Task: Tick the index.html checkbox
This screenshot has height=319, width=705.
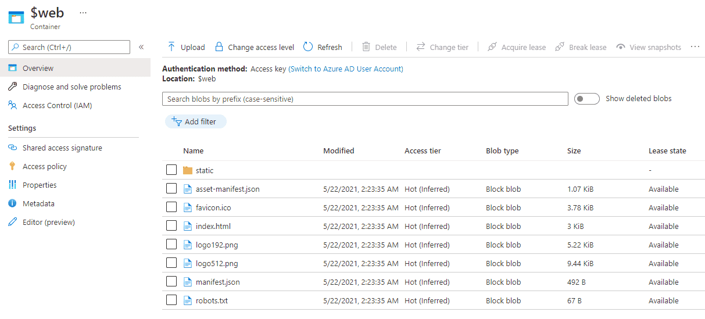Action: (x=171, y=225)
